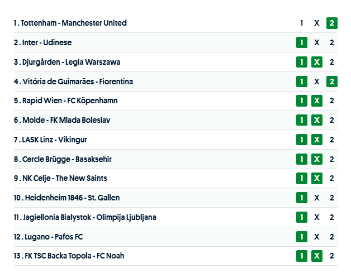This screenshot has width=351, height=273.
Task: Deselect 1 for Inter - Udinese
Action: tap(302, 42)
